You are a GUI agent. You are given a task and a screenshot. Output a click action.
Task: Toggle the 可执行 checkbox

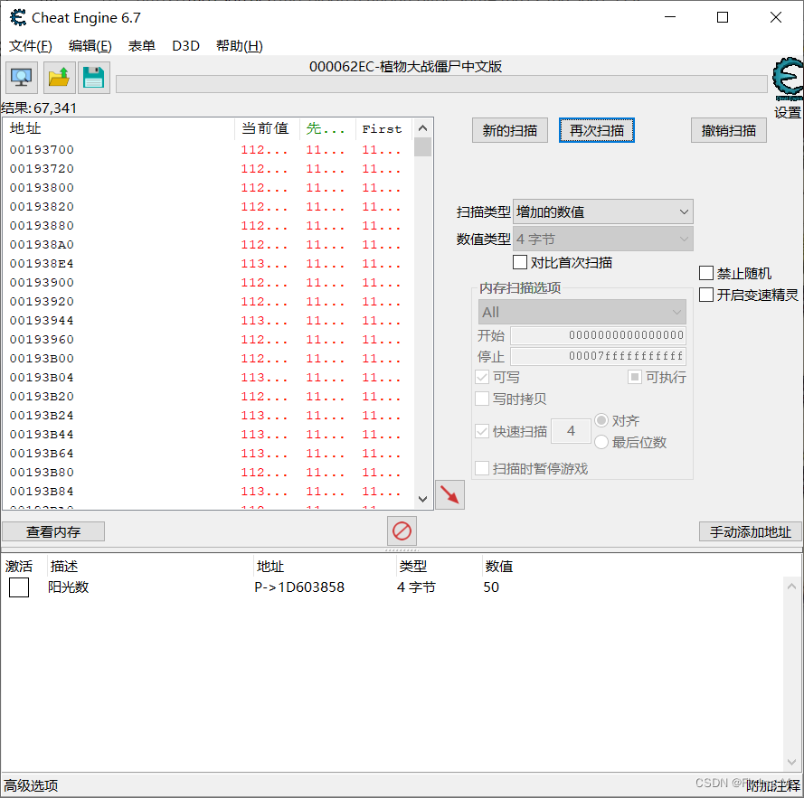(635, 377)
